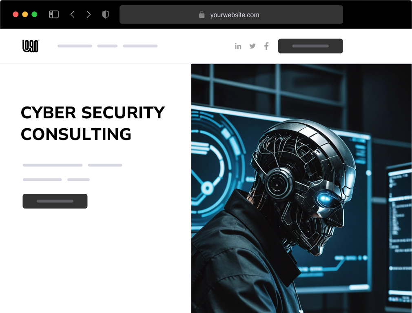This screenshot has height=313, width=412.
Task: Click the green fullscreen window button
Action: coord(34,14)
